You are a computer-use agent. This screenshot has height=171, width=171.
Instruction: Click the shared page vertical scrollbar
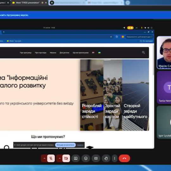click(x=154, y=60)
